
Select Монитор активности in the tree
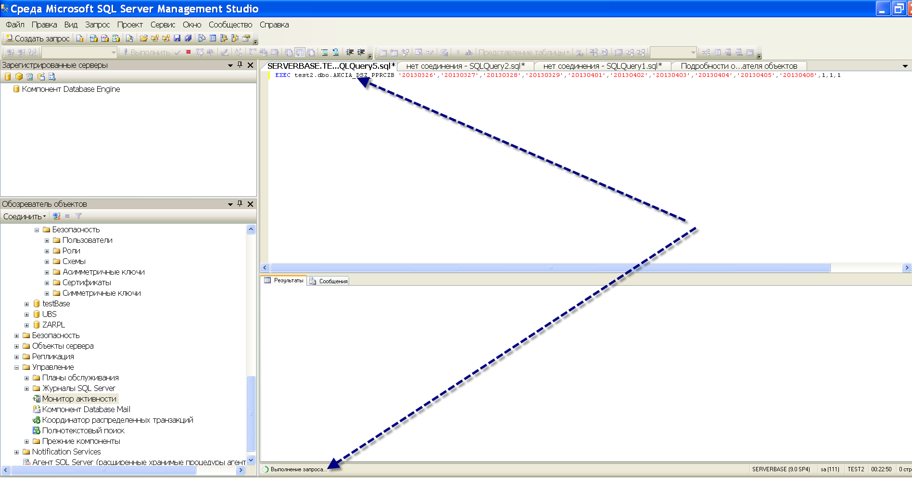click(79, 399)
